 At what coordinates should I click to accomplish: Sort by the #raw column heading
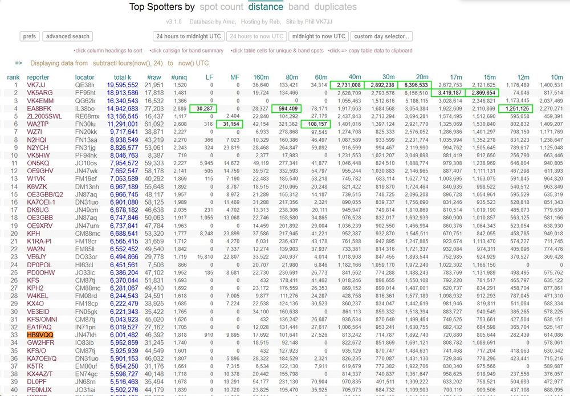[154, 77]
